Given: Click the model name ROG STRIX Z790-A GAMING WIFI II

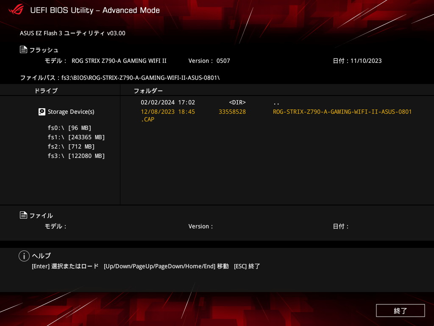Looking at the screenshot, I should (x=119, y=61).
